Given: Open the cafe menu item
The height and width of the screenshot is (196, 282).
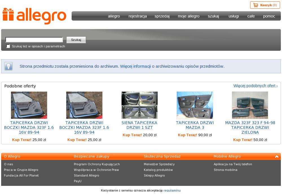Looking at the screenshot, I should pos(251,16).
